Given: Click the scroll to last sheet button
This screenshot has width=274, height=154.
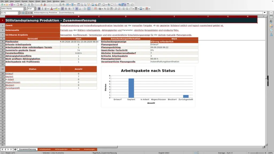Looking at the screenshot, I should pos(11,149).
